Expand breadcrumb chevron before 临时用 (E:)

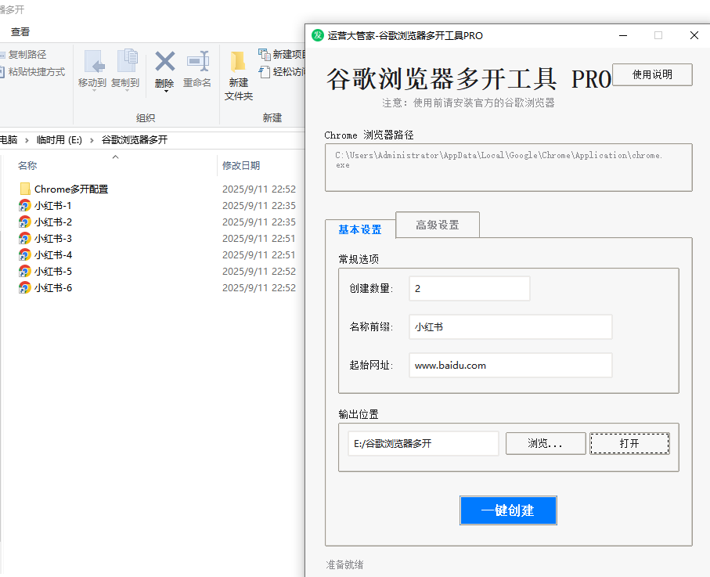27,140
